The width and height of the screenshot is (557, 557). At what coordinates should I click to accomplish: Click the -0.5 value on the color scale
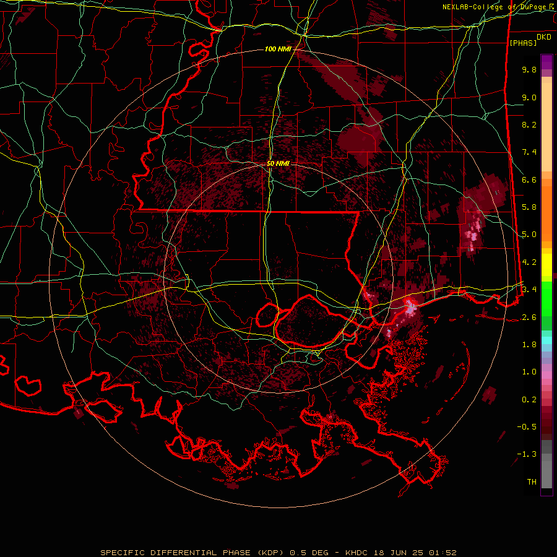point(527,427)
